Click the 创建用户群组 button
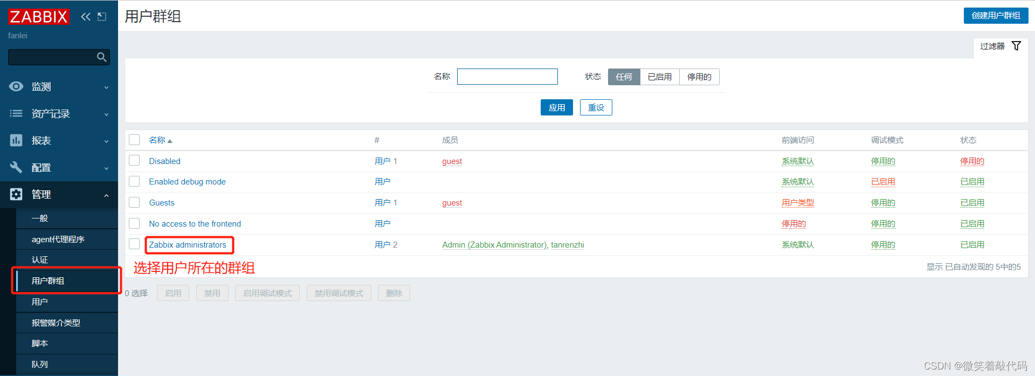This screenshot has height=376, width=1035. pos(996,16)
